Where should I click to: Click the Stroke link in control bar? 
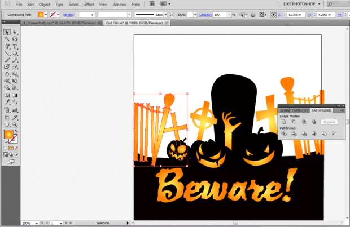[69, 14]
